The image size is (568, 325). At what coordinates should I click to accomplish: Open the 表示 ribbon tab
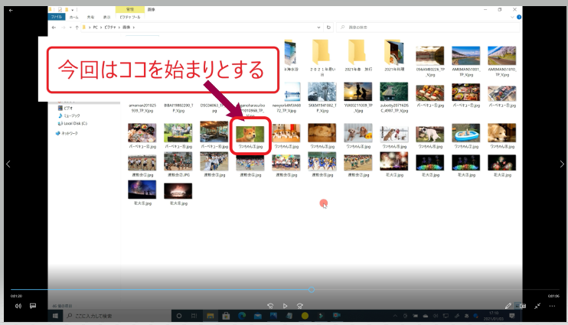(107, 17)
